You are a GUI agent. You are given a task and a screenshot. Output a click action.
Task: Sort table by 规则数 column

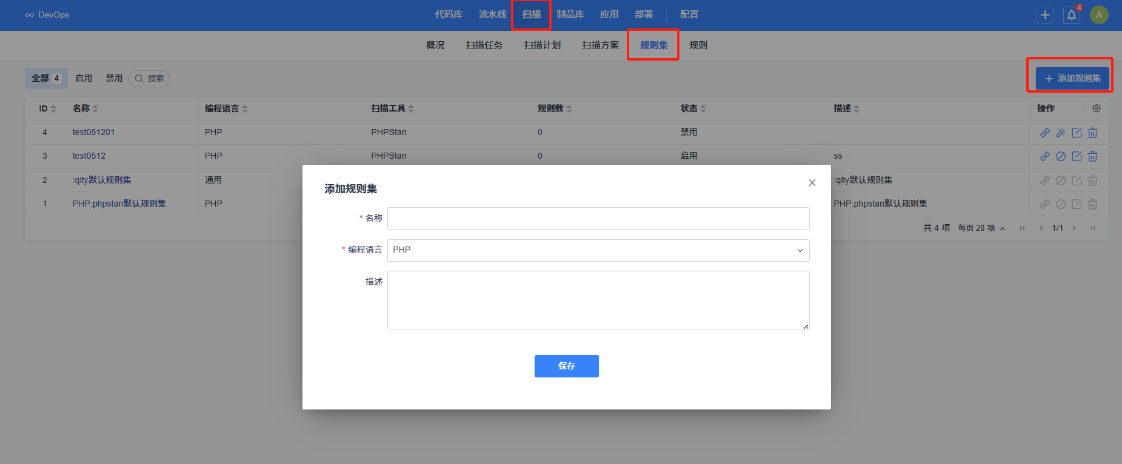[555, 108]
